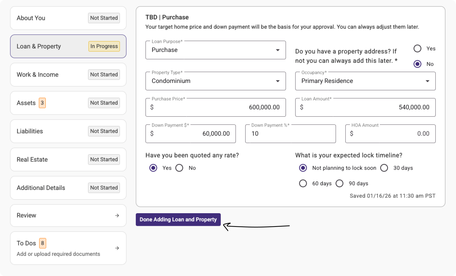Open the Liabilities section
The image size is (456, 276).
(x=68, y=131)
